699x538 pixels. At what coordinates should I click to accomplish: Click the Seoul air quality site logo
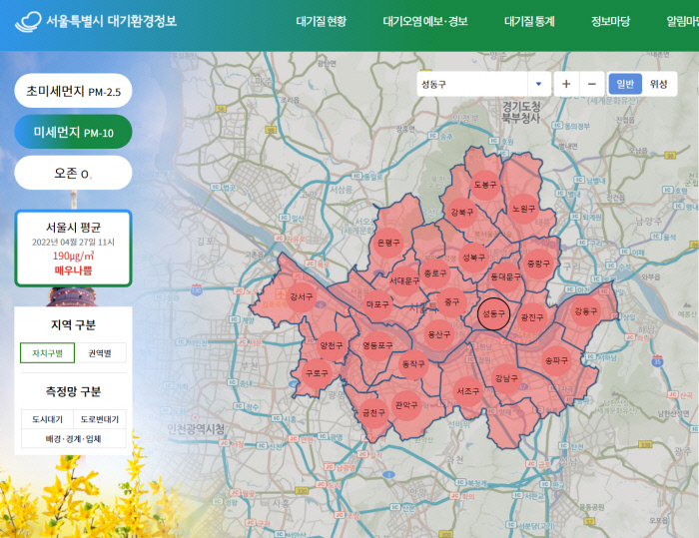point(97,21)
